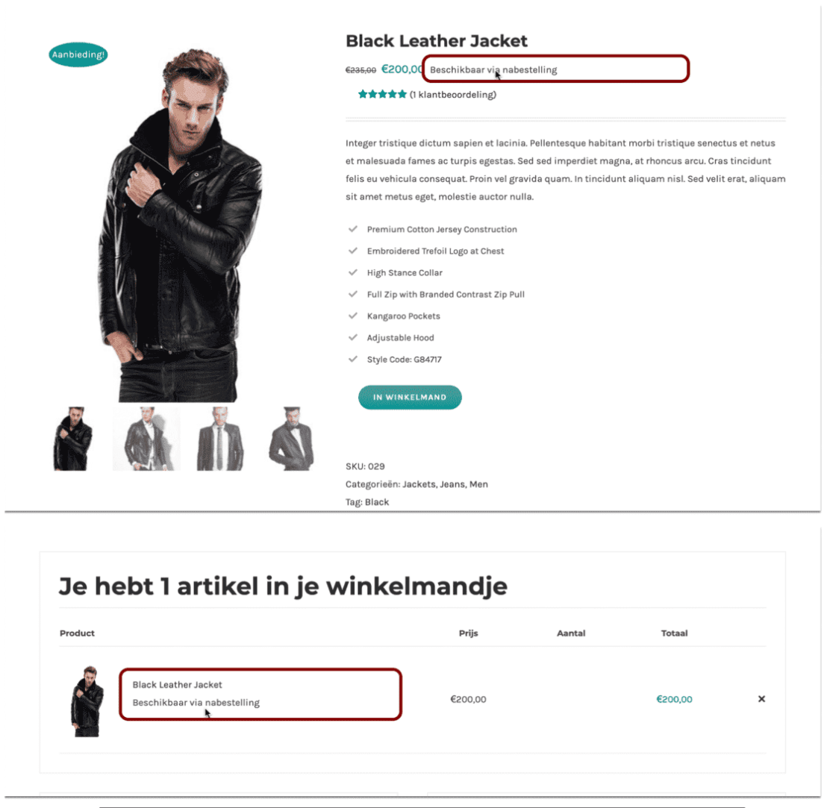Open the klantbeoordeling reviews link

[452, 95]
